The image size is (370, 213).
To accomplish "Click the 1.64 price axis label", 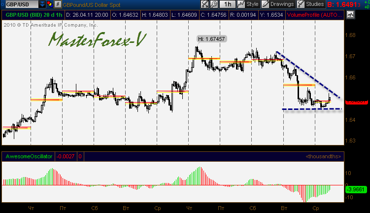I will (350, 120).
